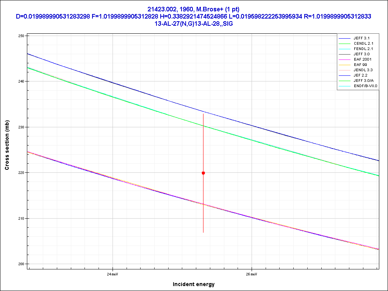Pick the JEFF 3.0 legend item

pos(361,54)
